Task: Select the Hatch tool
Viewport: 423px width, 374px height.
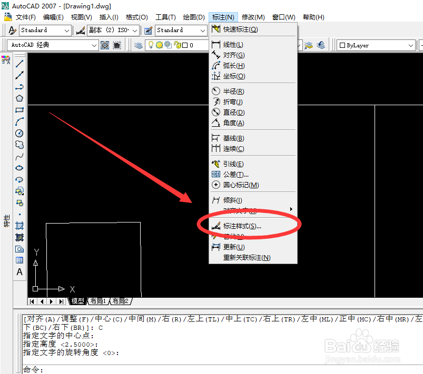Action: tap(19, 226)
